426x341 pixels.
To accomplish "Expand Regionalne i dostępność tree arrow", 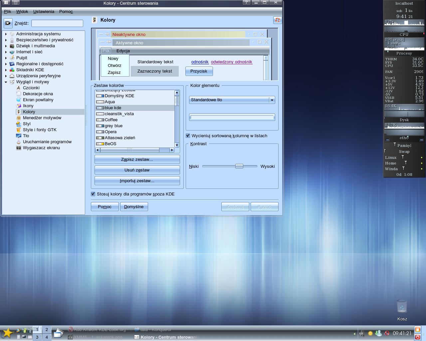I will pos(6,64).
